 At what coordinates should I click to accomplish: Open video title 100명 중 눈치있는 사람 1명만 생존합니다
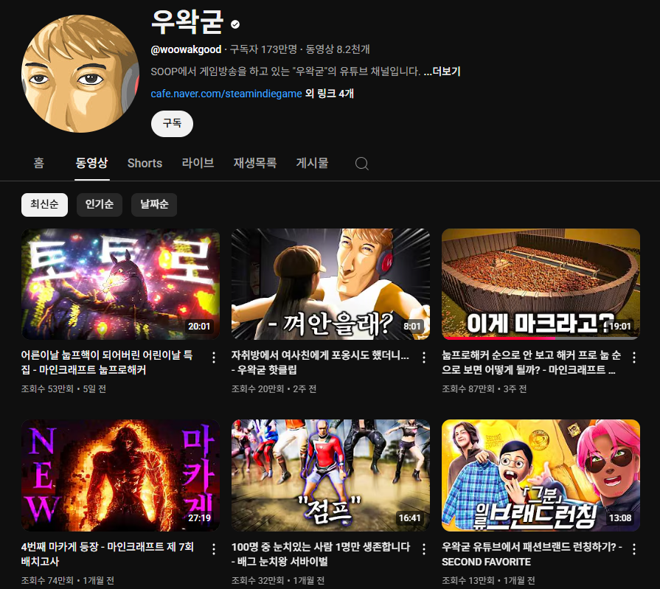click(x=320, y=554)
